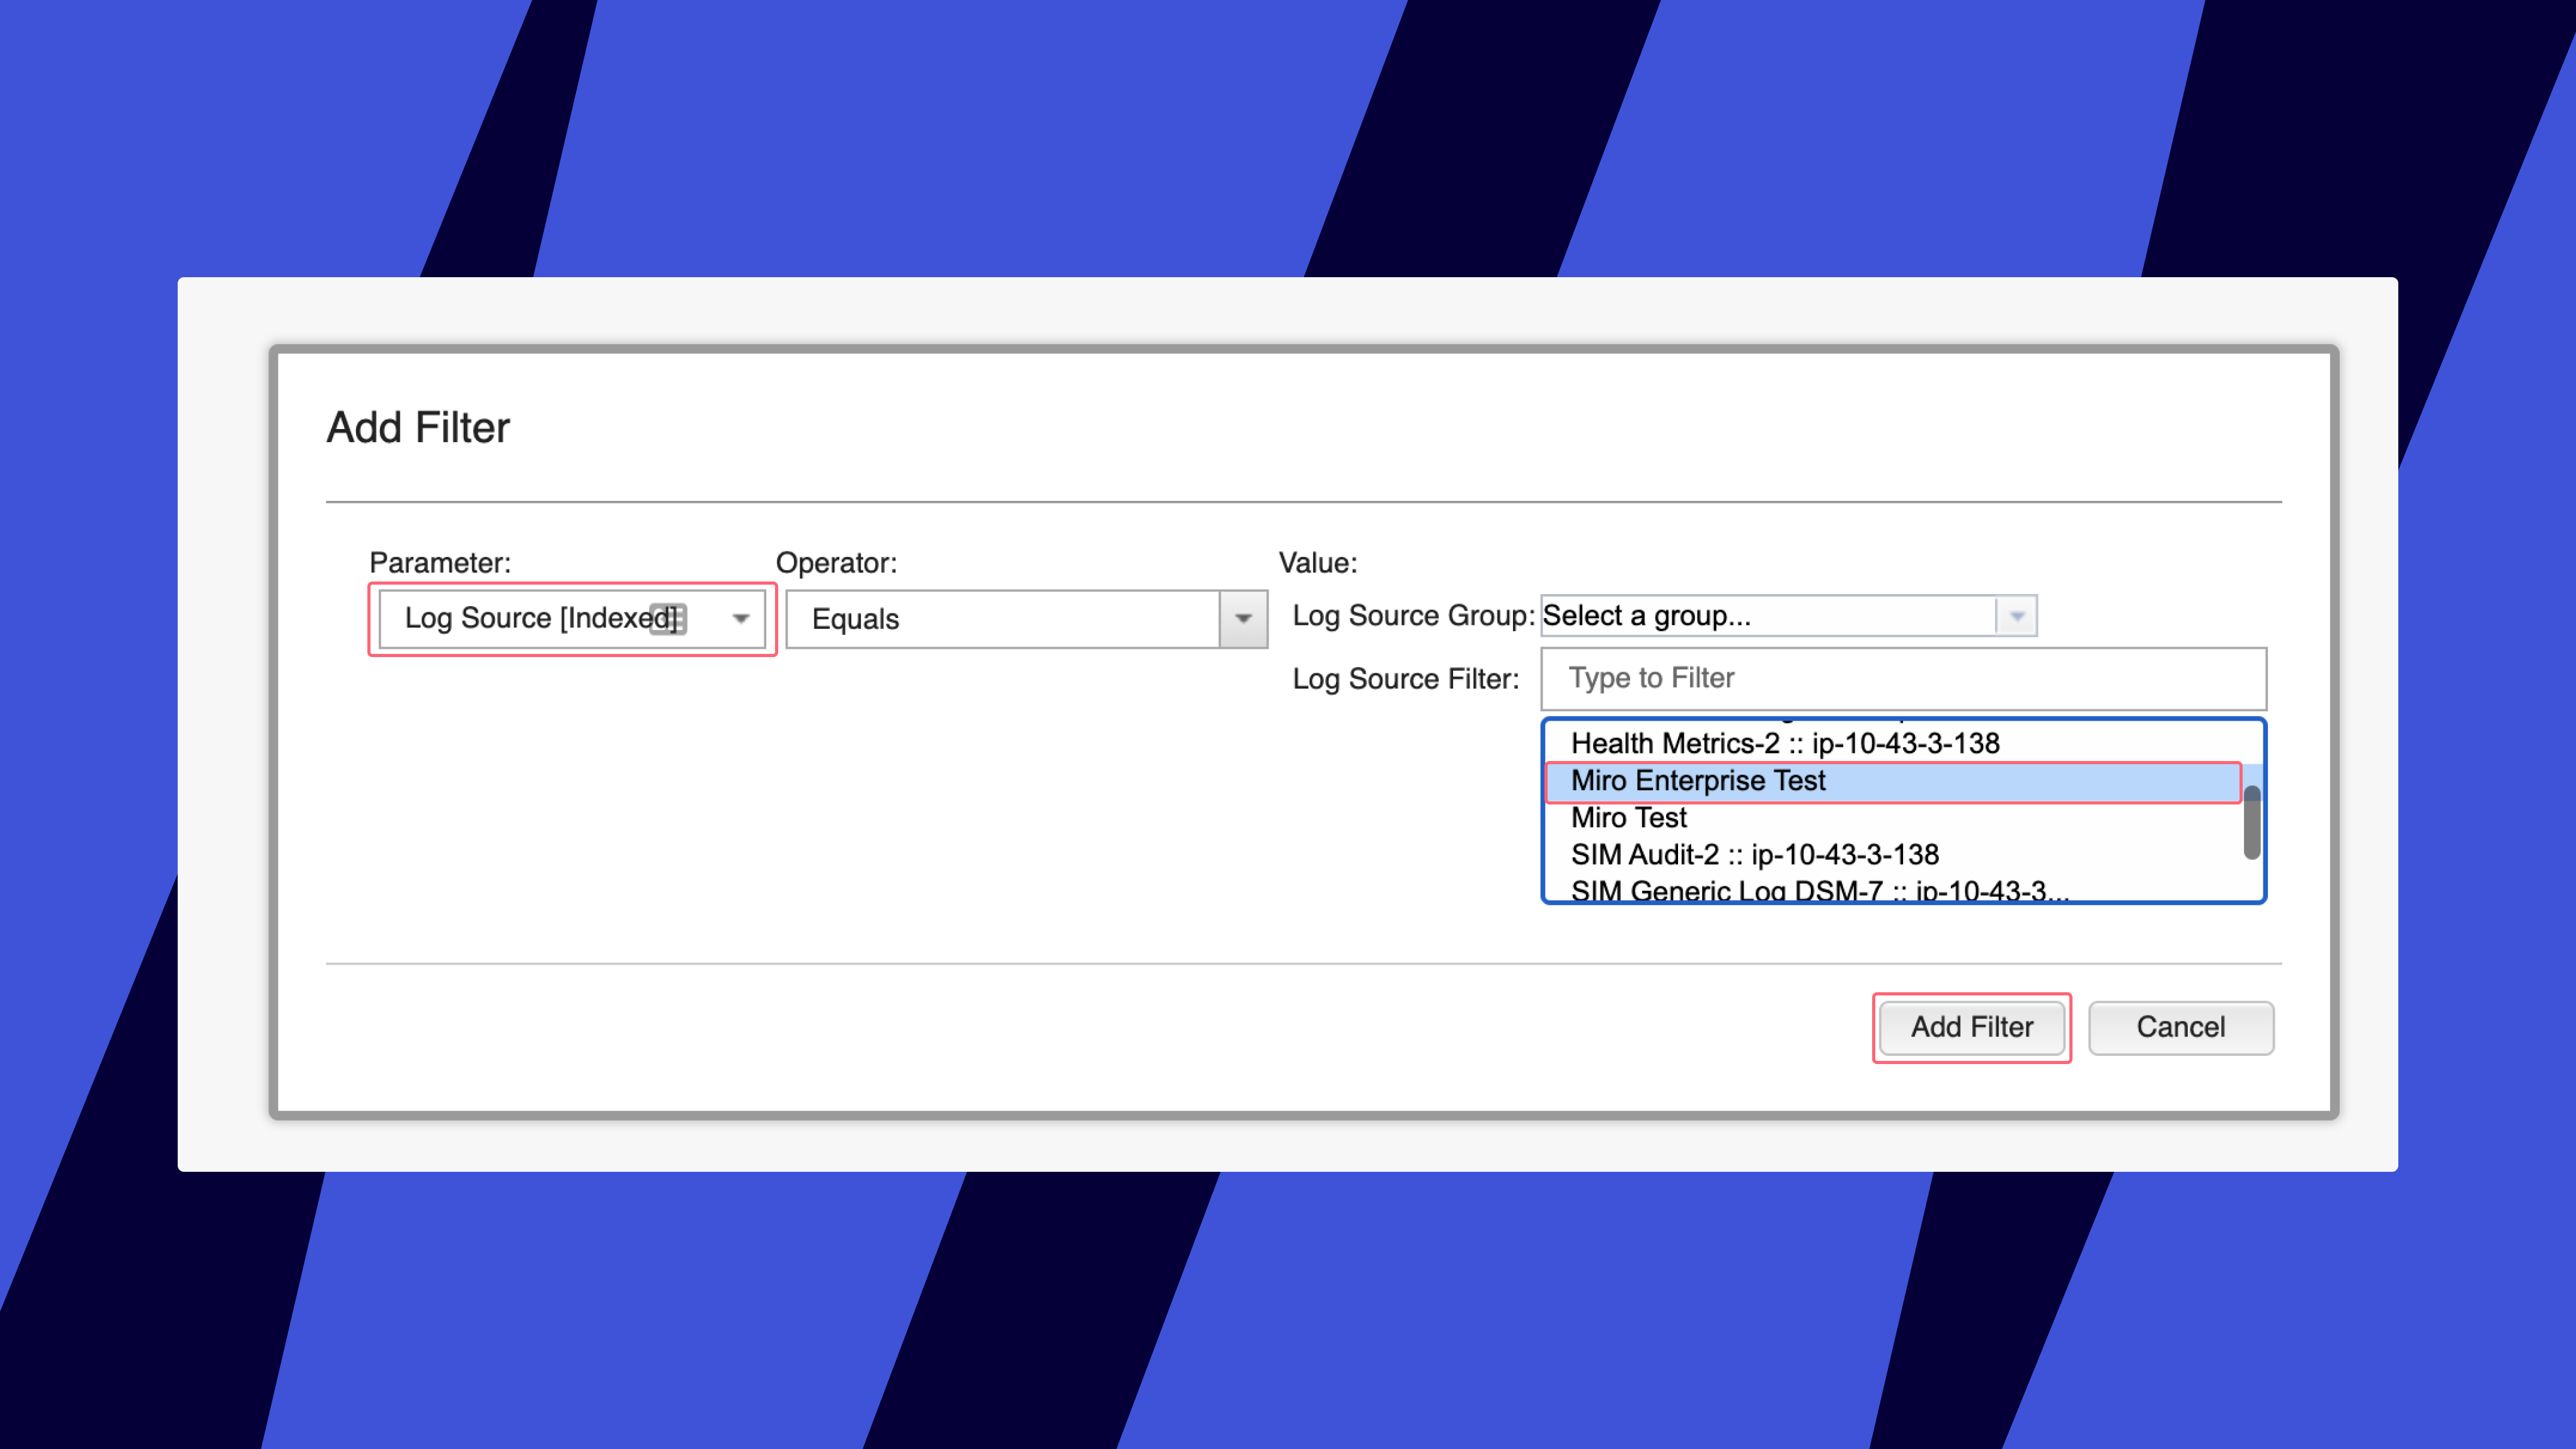
Task: Click the log source list scrollbar thumb
Action: [2251, 822]
